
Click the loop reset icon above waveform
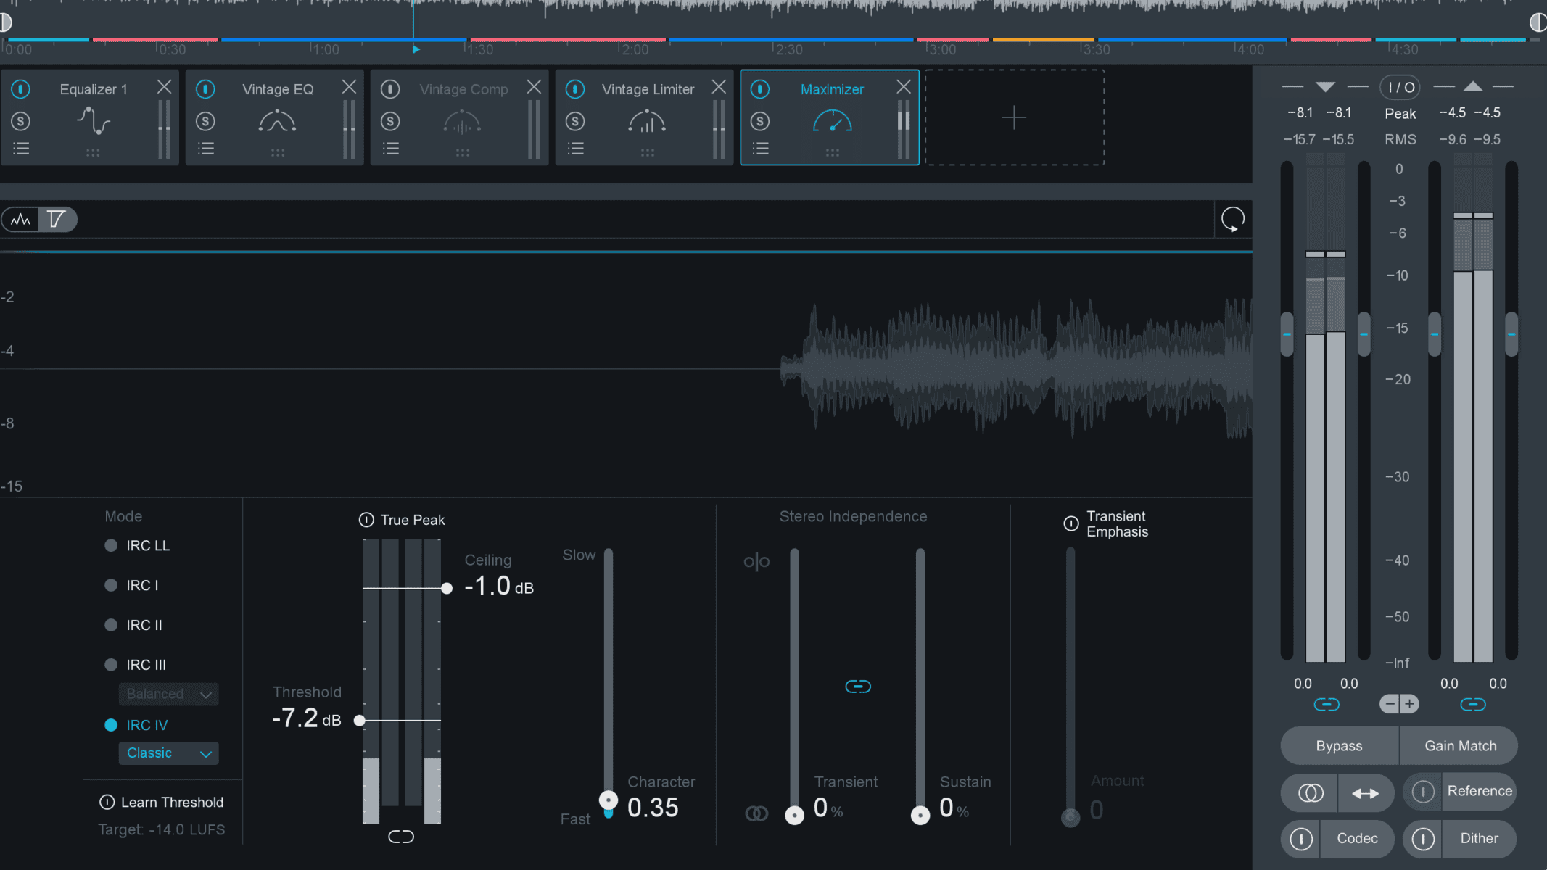pyautogui.click(x=1232, y=219)
